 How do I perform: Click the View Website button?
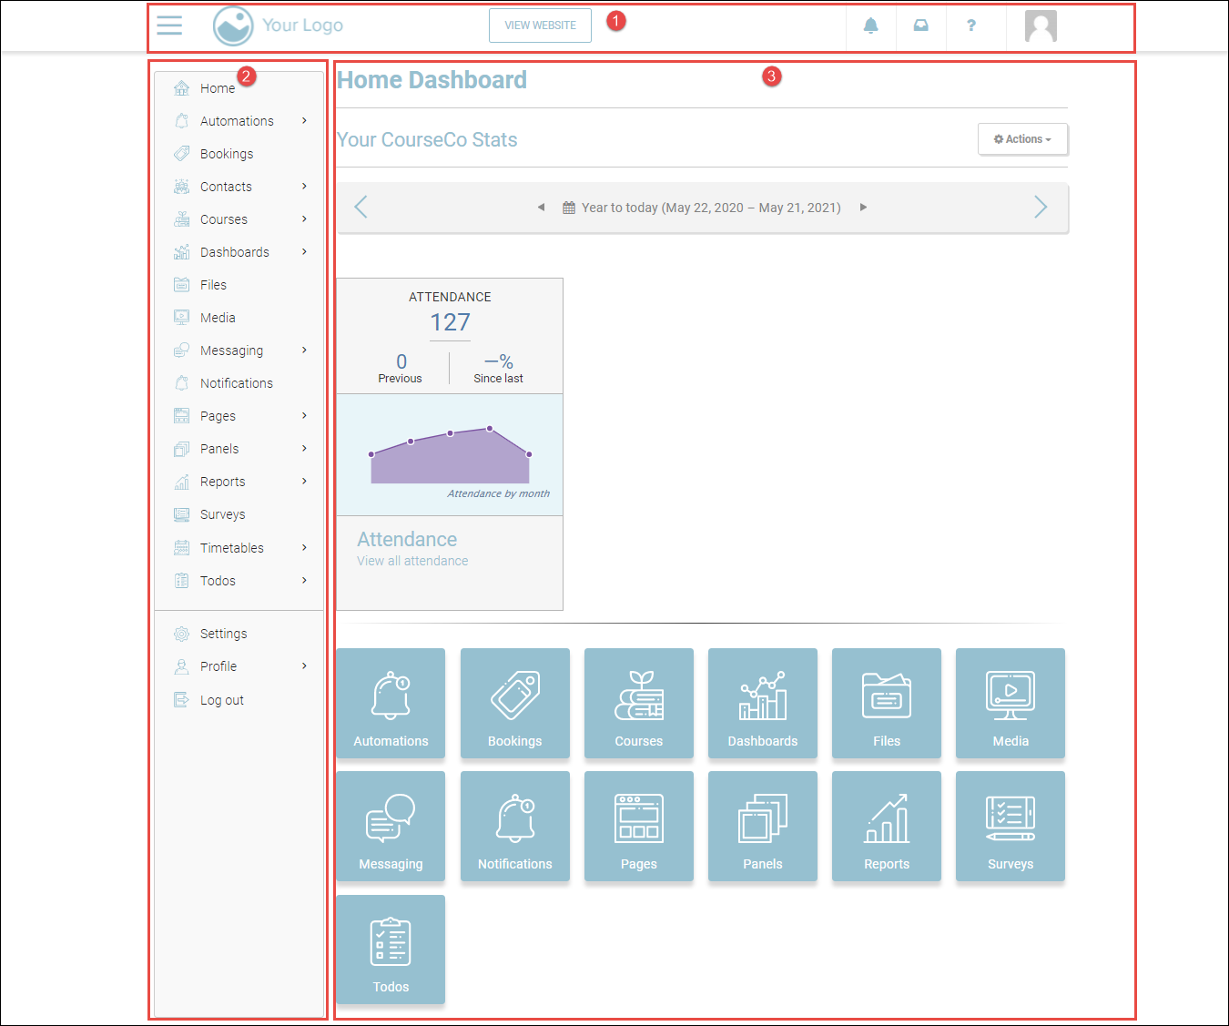click(540, 25)
